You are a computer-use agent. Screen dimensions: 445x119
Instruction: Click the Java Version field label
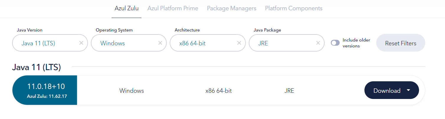(x=30, y=30)
